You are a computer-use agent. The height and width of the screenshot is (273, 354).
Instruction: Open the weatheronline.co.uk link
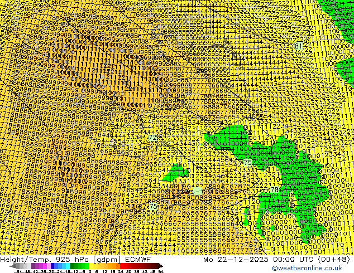(307, 268)
